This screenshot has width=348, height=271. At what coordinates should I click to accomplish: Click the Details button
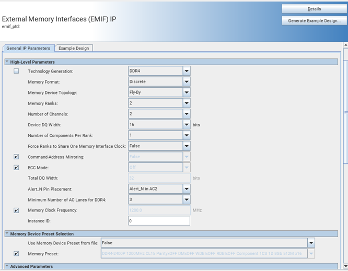click(314, 9)
